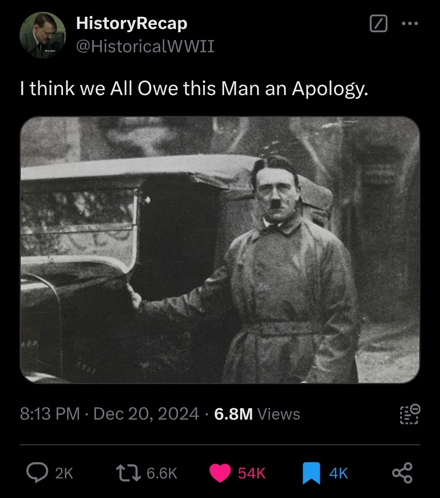Image resolution: width=440 pixels, height=498 pixels.
Task: Open the attached black-and-white photo
Action: [x=220, y=250]
